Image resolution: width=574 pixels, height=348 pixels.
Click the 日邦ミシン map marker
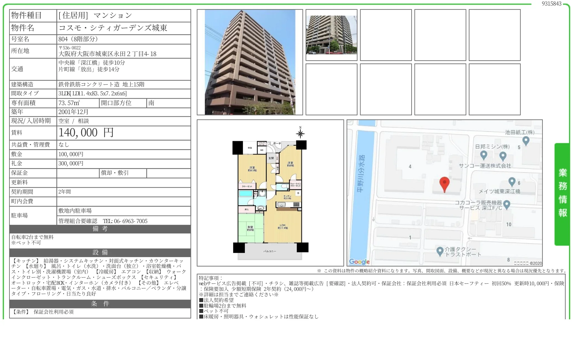[x=484, y=155]
